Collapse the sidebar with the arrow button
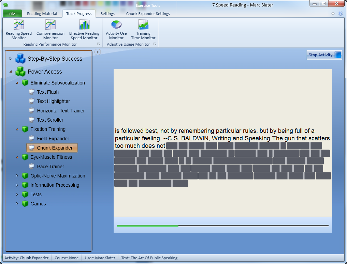This screenshot has width=347, height=264. [x=98, y=52]
